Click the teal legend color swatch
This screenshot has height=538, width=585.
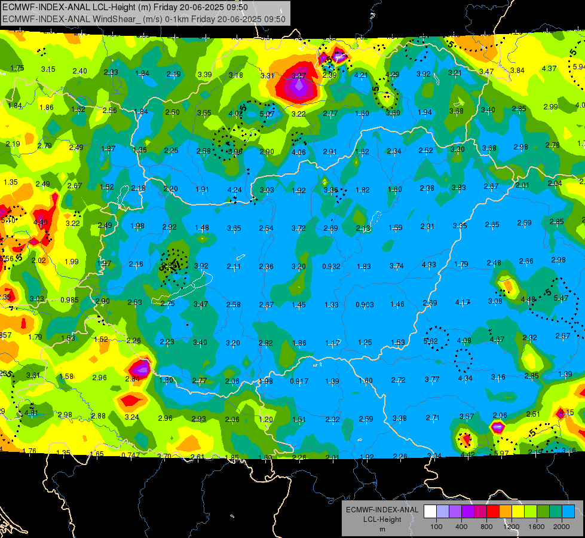point(556,512)
